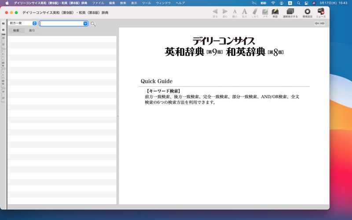Open the ツール menu

pos(146,3)
